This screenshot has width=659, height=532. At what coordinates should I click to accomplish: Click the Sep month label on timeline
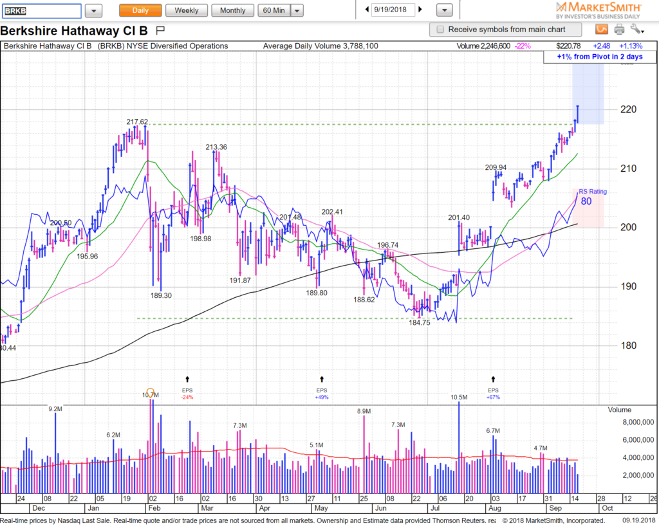555,508
